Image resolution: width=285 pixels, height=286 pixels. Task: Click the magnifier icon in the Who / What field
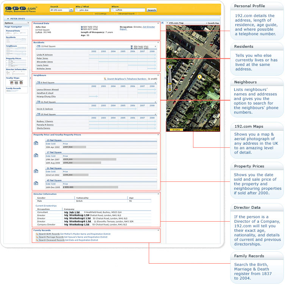coord(77,10)
